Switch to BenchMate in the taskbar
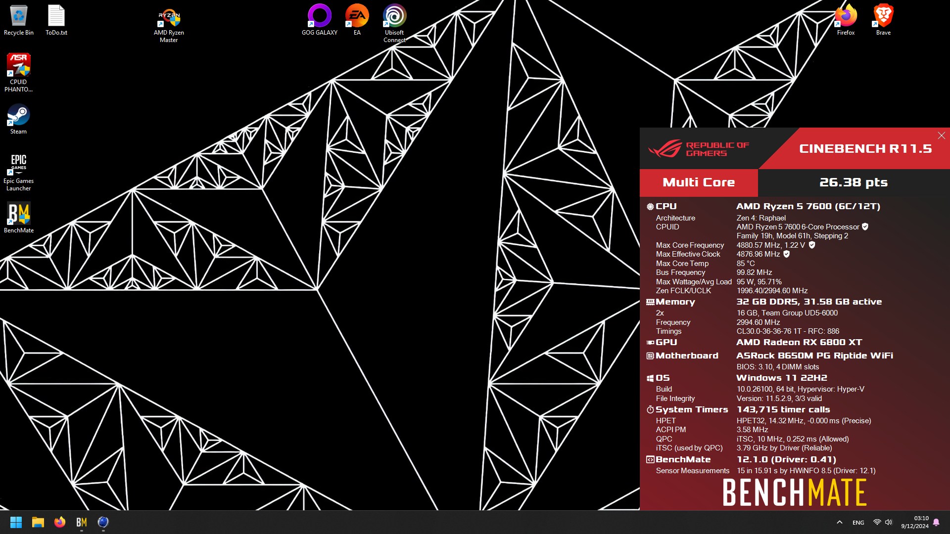950x534 pixels. pos(82,522)
